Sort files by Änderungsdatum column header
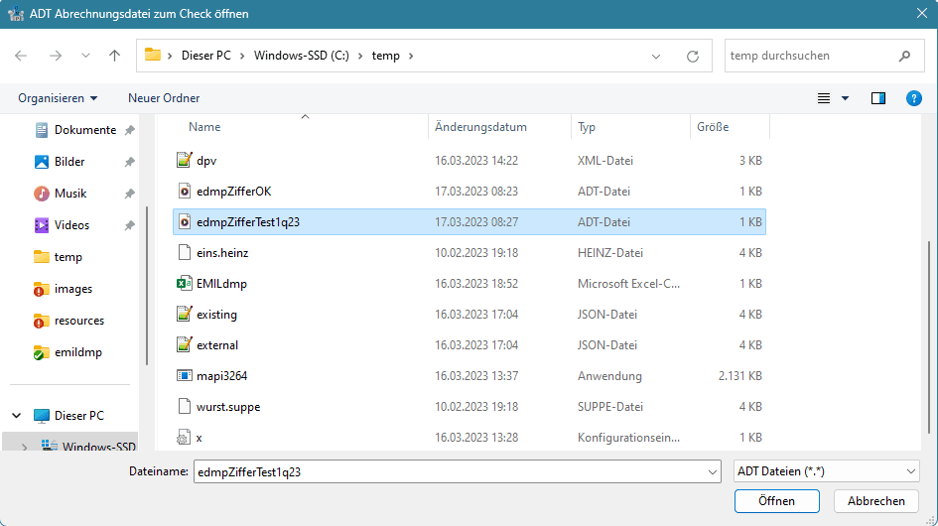The image size is (938, 526). (480, 127)
